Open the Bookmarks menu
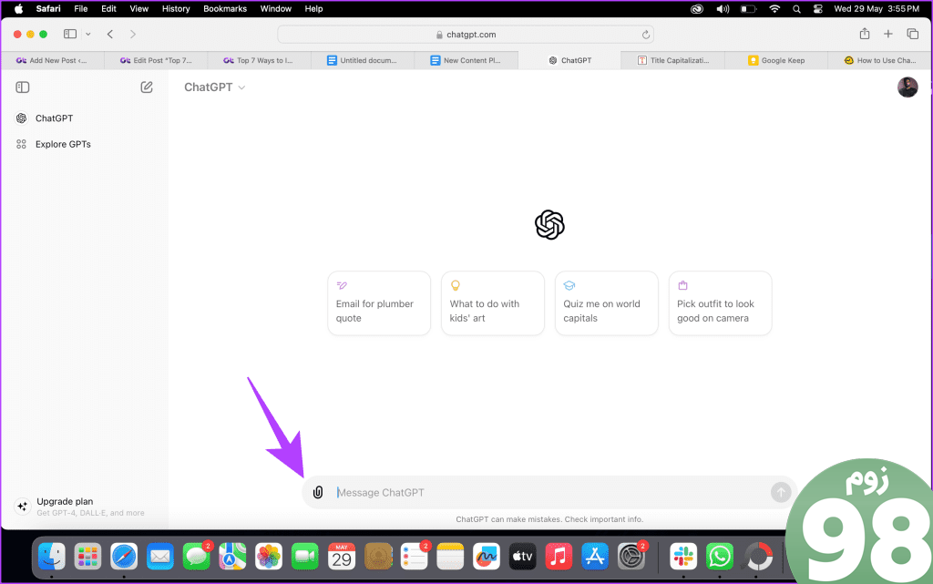The image size is (933, 584). 225,9
